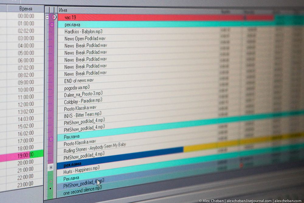Select the 15:02:00 hour entry

tap(26, 126)
